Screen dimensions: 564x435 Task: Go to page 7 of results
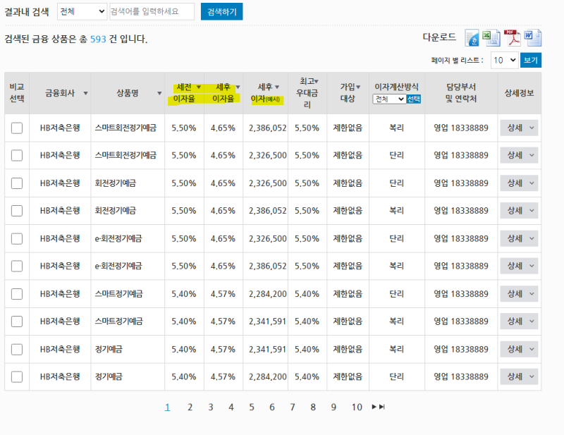coord(293,407)
